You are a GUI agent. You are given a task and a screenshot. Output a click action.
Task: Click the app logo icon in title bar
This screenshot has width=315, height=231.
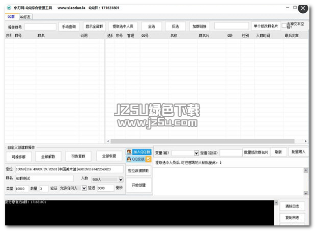tap(9, 8)
